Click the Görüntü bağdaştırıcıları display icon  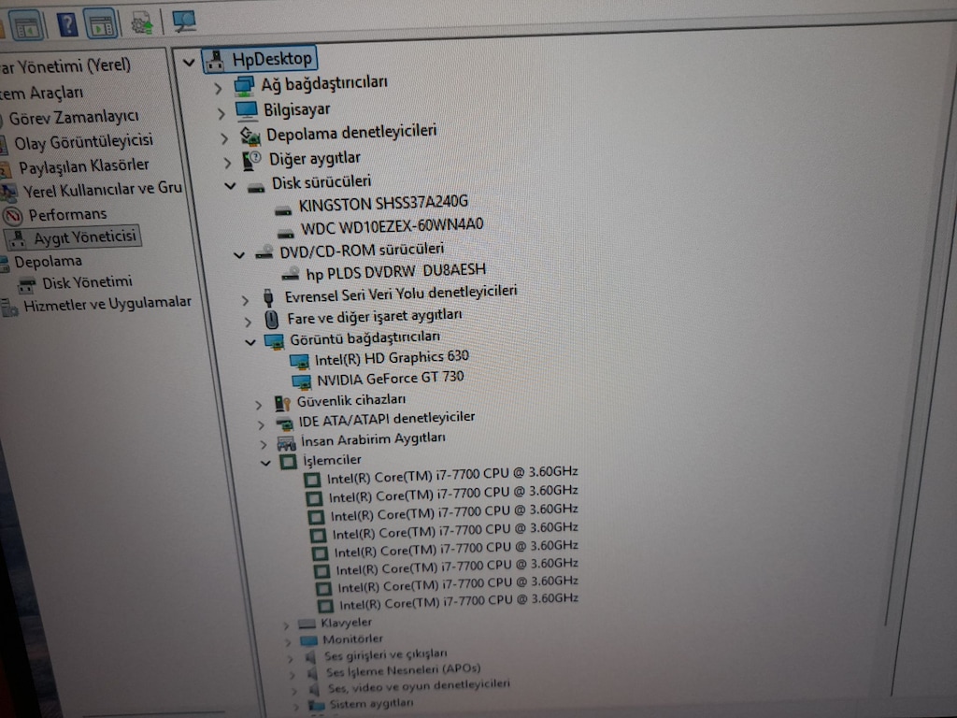(x=274, y=341)
